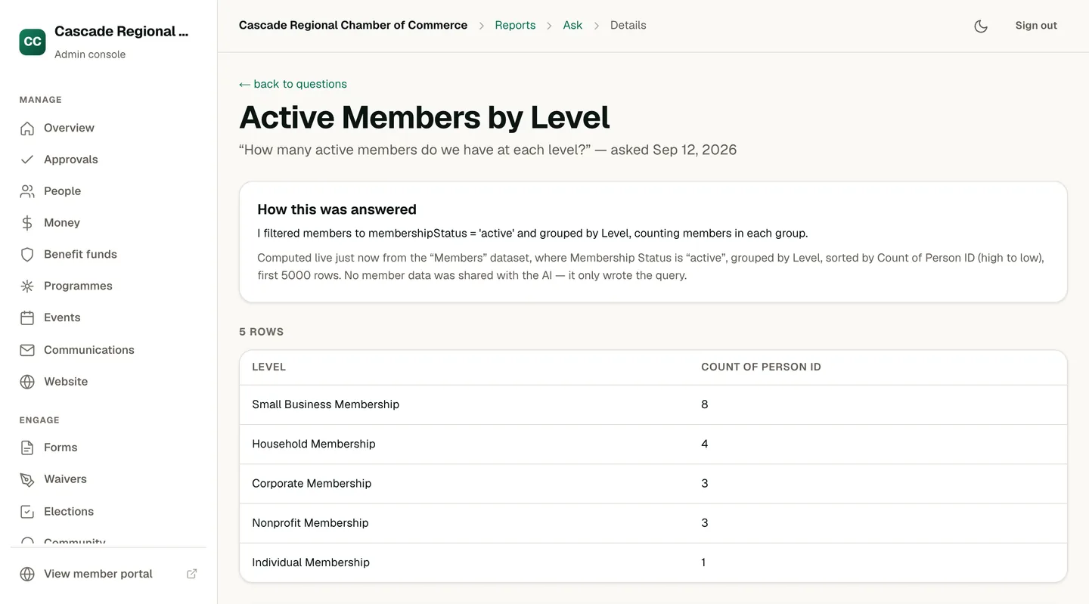Click the Benefit funds shield icon
The height and width of the screenshot is (604, 1089).
27,255
